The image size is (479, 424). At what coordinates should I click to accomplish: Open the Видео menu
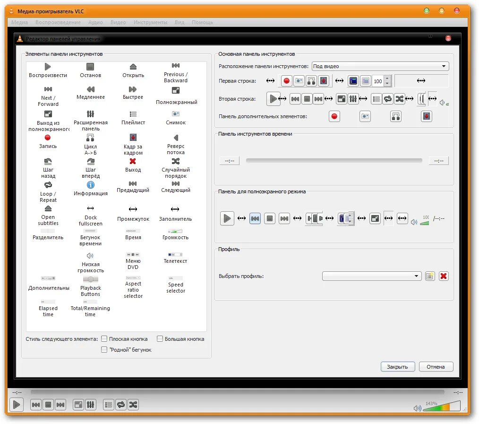(x=118, y=22)
